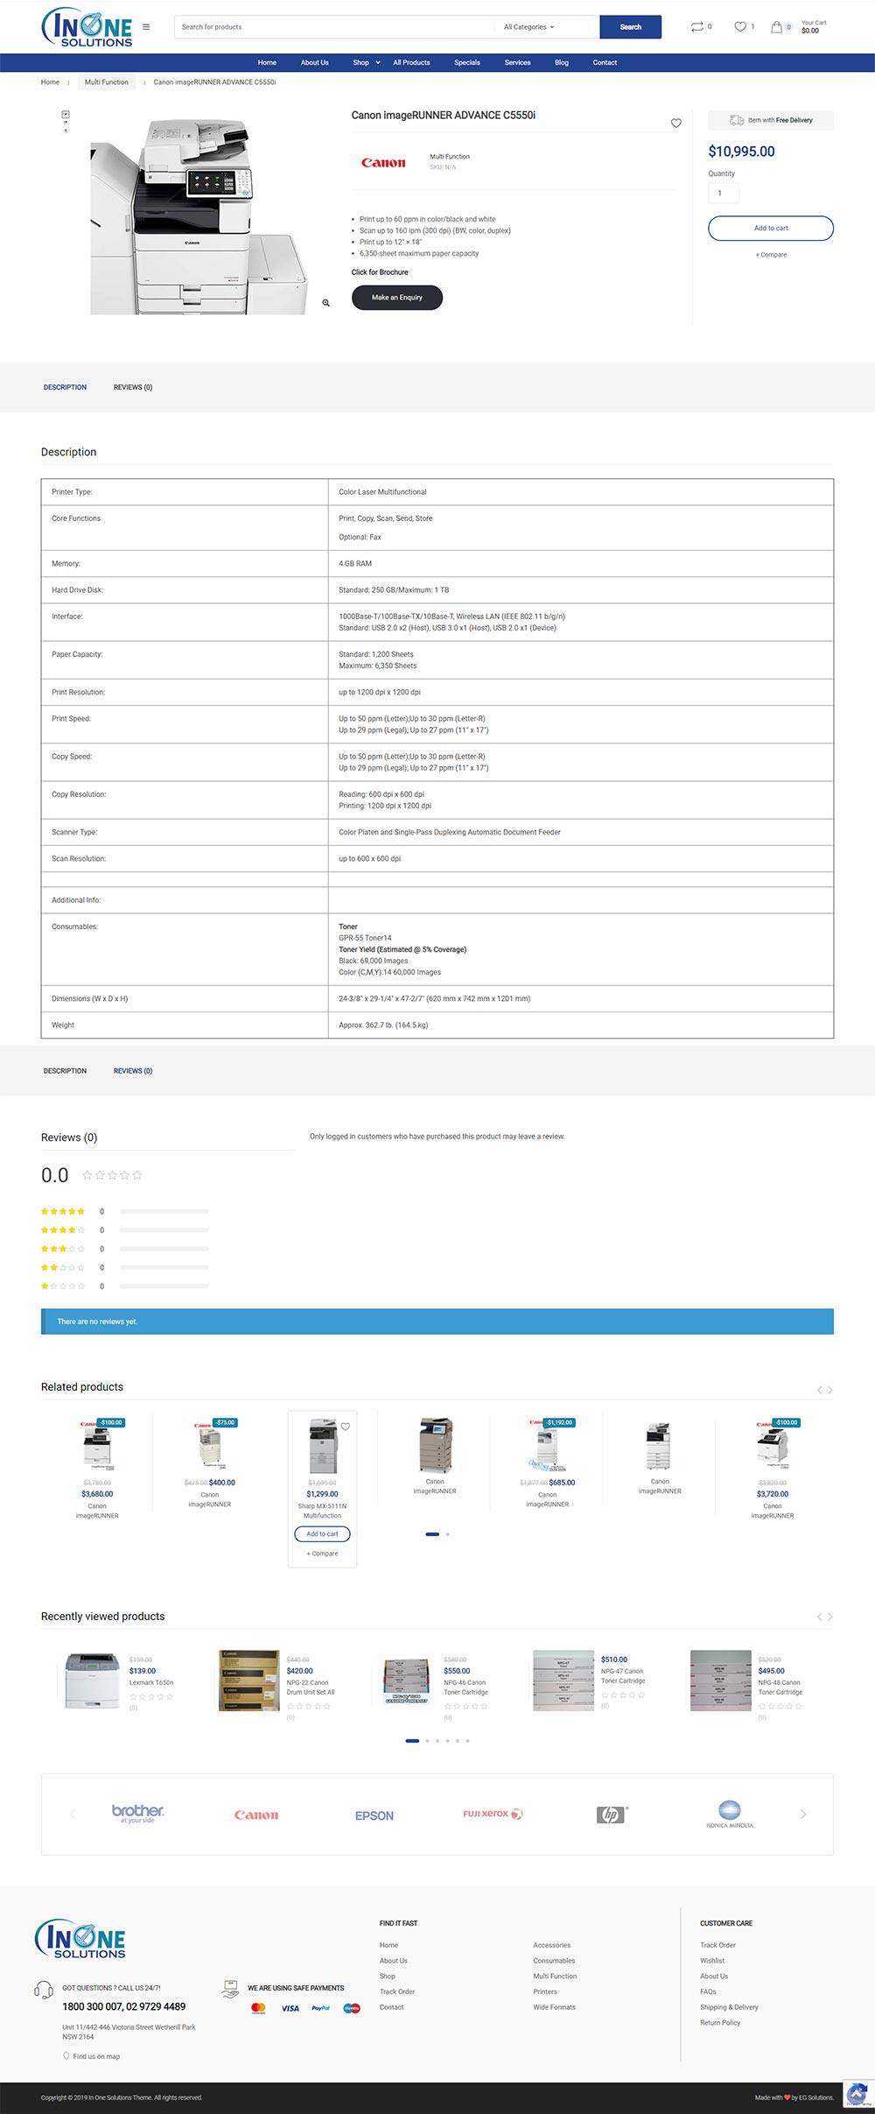This screenshot has height=2114, width=875.
Task: Click the Brother brand logo
Action: (x=137, y=1813)
